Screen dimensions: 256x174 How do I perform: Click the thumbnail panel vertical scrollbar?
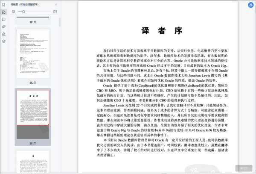[x=60, y=22]
